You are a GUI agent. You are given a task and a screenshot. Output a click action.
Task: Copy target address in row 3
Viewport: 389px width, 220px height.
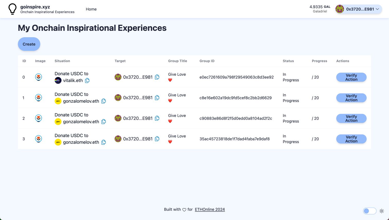157,139
